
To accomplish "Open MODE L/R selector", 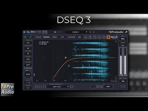I will tap(62, 37).
